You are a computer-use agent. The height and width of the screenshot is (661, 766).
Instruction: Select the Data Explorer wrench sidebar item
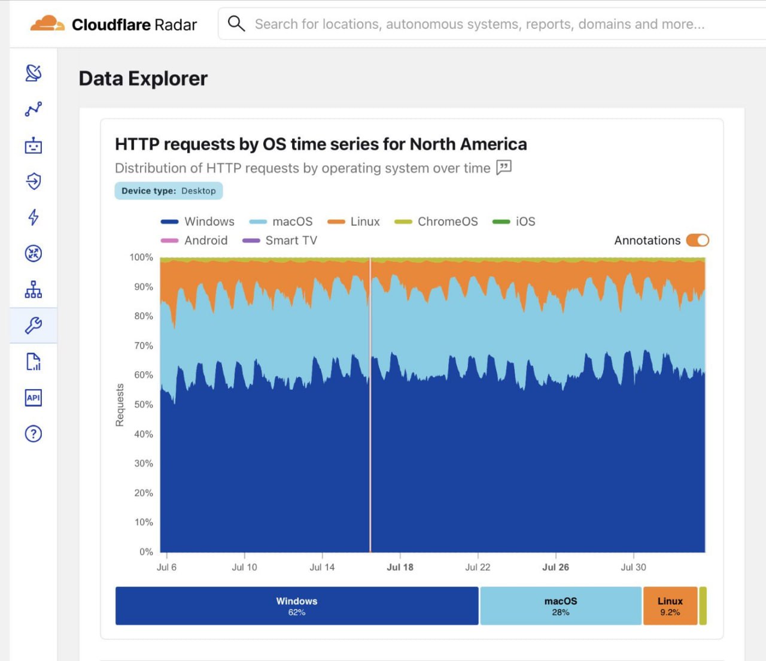(x=34, y=325)
